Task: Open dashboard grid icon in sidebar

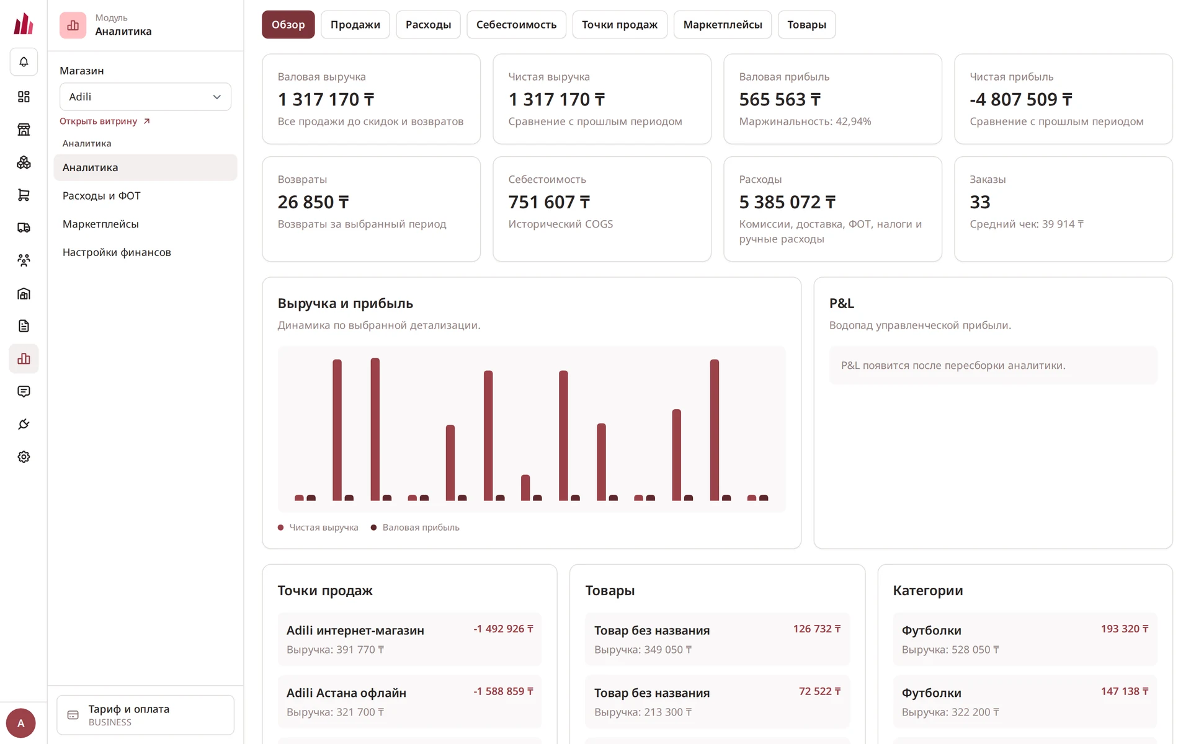Action: 24,97
